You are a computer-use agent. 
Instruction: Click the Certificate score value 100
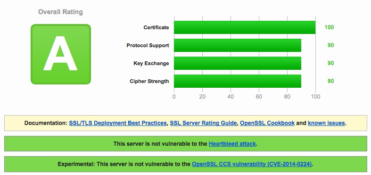[x=329, y=27]
